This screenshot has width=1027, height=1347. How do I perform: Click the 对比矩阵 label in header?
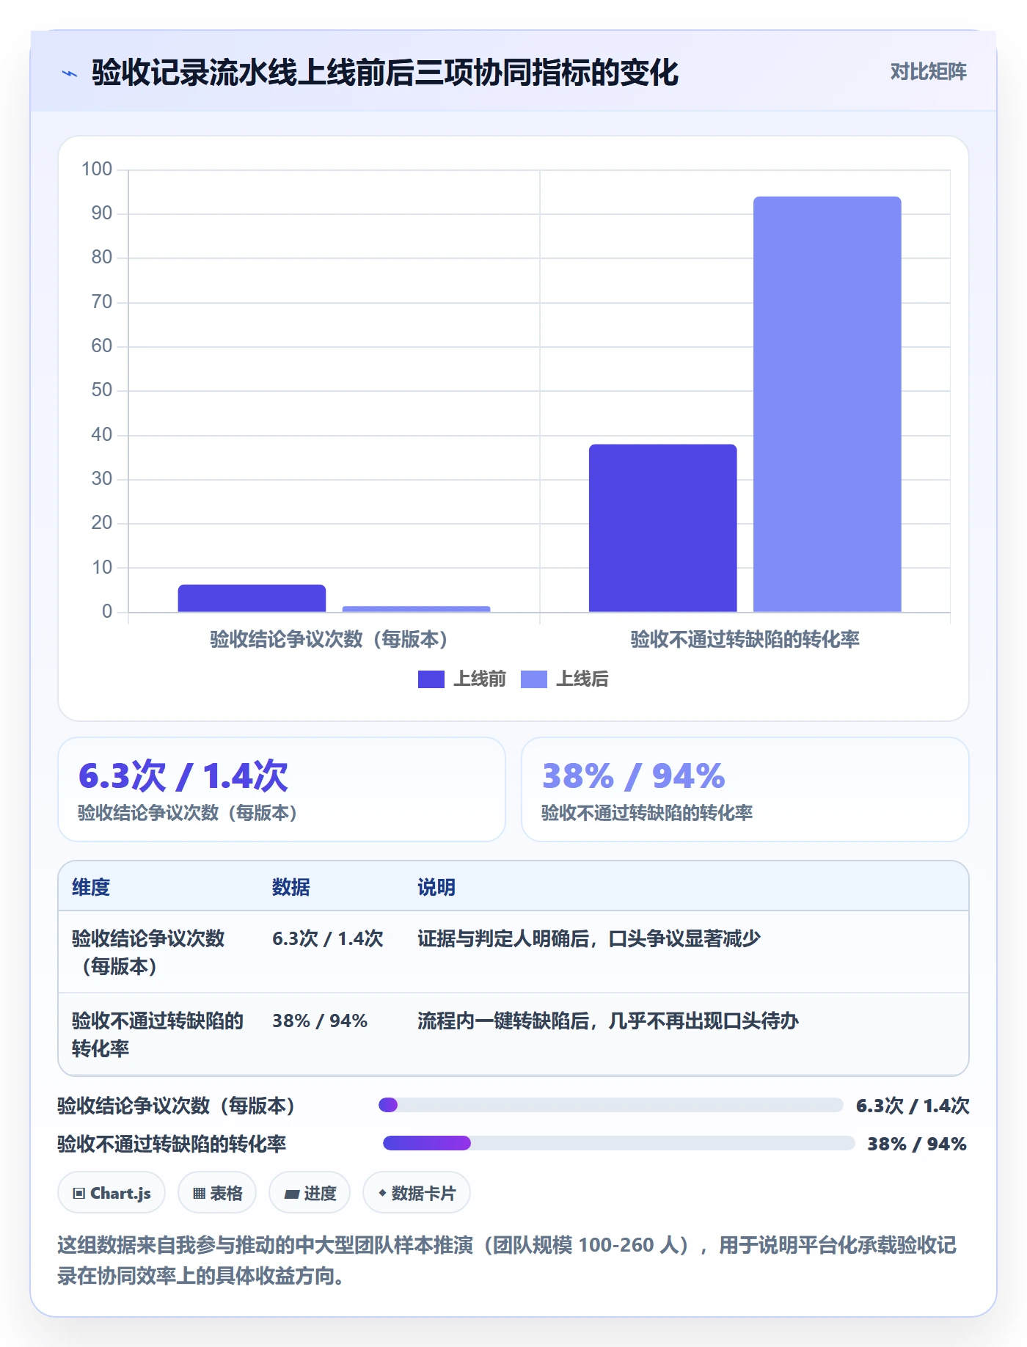pos(928,72)
